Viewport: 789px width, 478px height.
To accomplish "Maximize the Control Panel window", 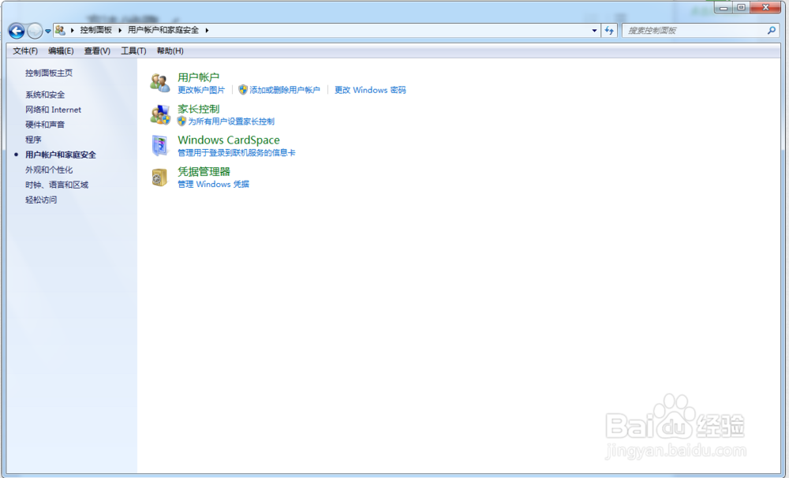I will (741, 8).
